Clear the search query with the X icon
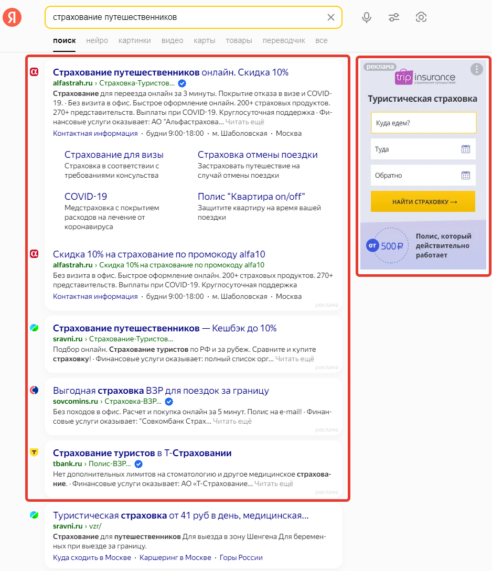This screenshot has width=492, height=571. (x=330, y=17)
